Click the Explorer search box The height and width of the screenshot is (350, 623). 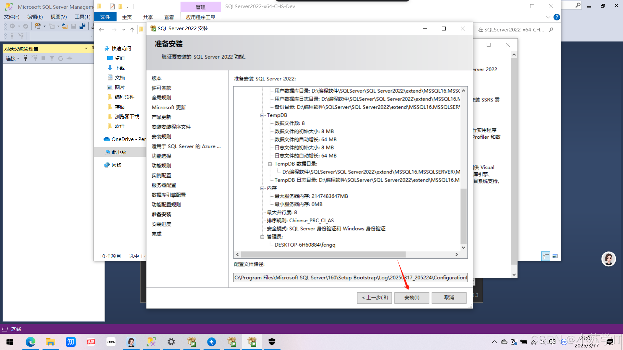[516, 29]
